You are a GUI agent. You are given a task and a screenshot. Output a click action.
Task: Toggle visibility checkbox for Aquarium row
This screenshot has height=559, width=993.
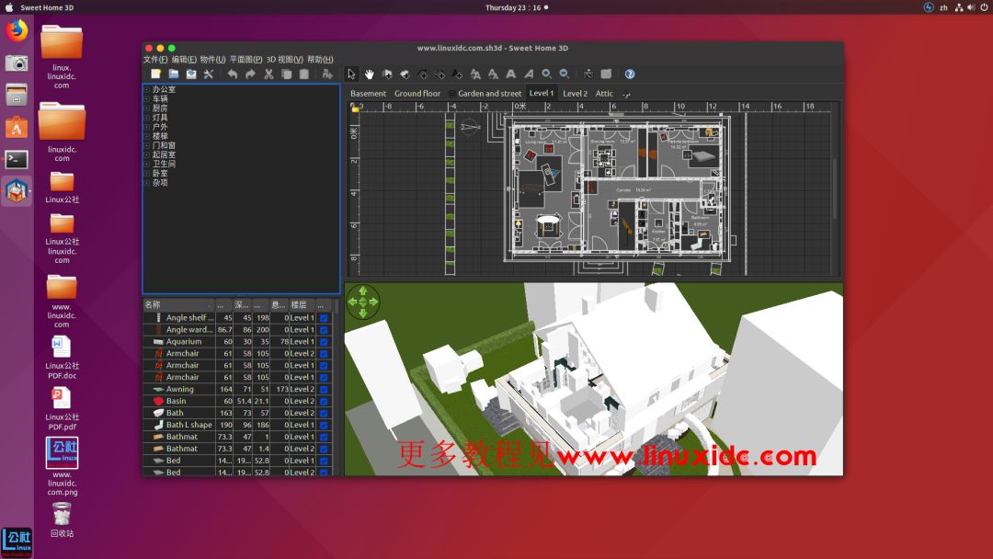coord(324,342)
